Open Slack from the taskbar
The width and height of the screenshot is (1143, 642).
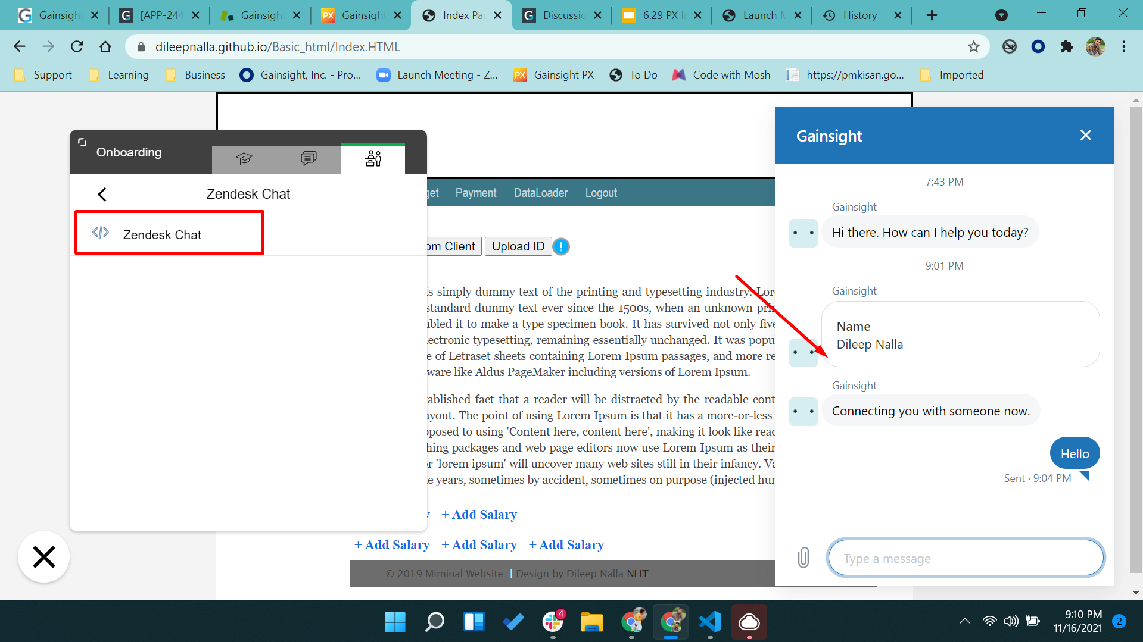click(x=553, y=622)
